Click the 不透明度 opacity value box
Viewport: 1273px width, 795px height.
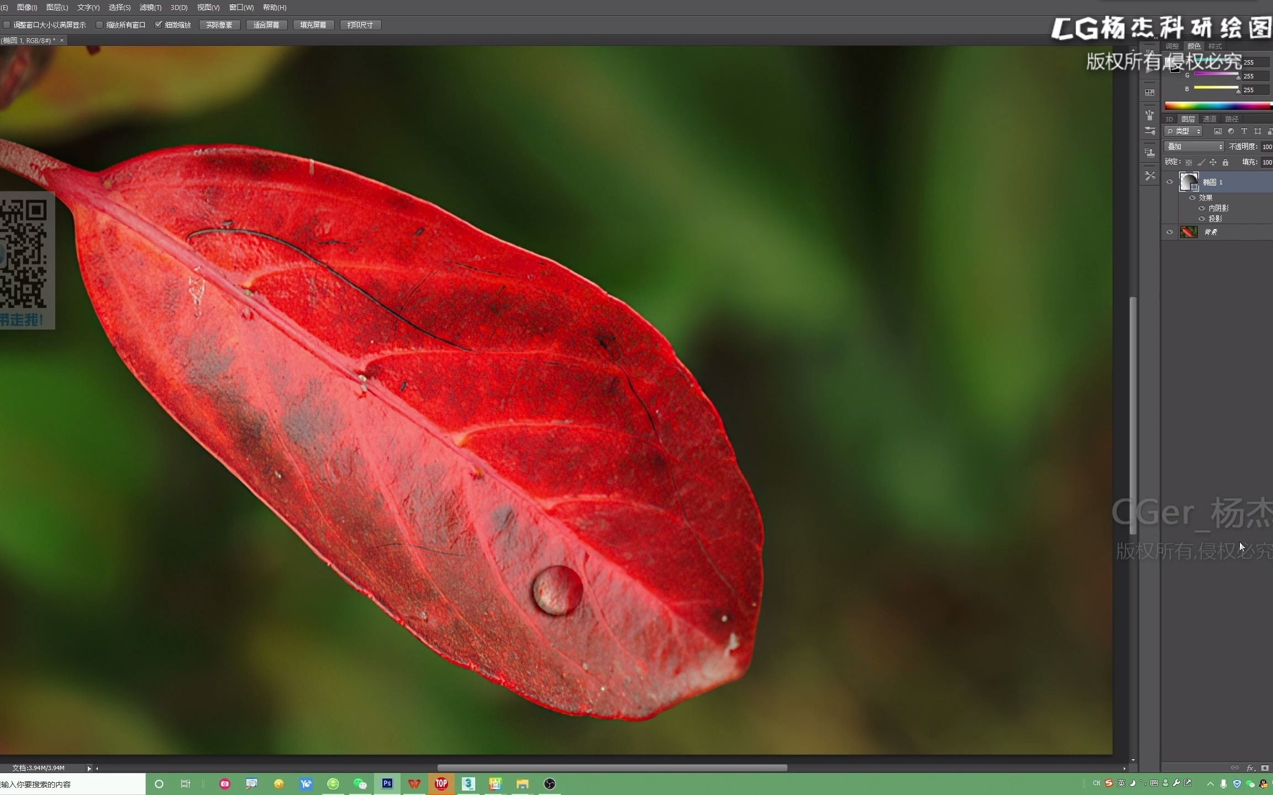point(1266,146)
